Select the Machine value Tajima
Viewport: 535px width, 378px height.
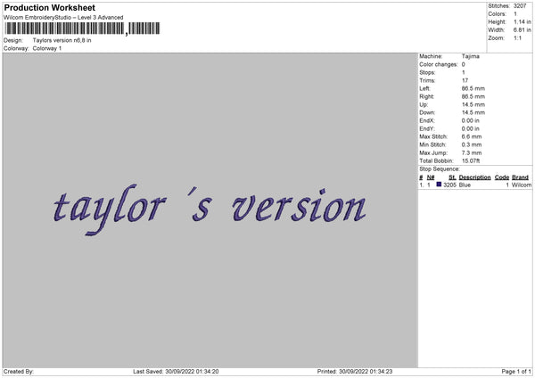pos(471,56)
